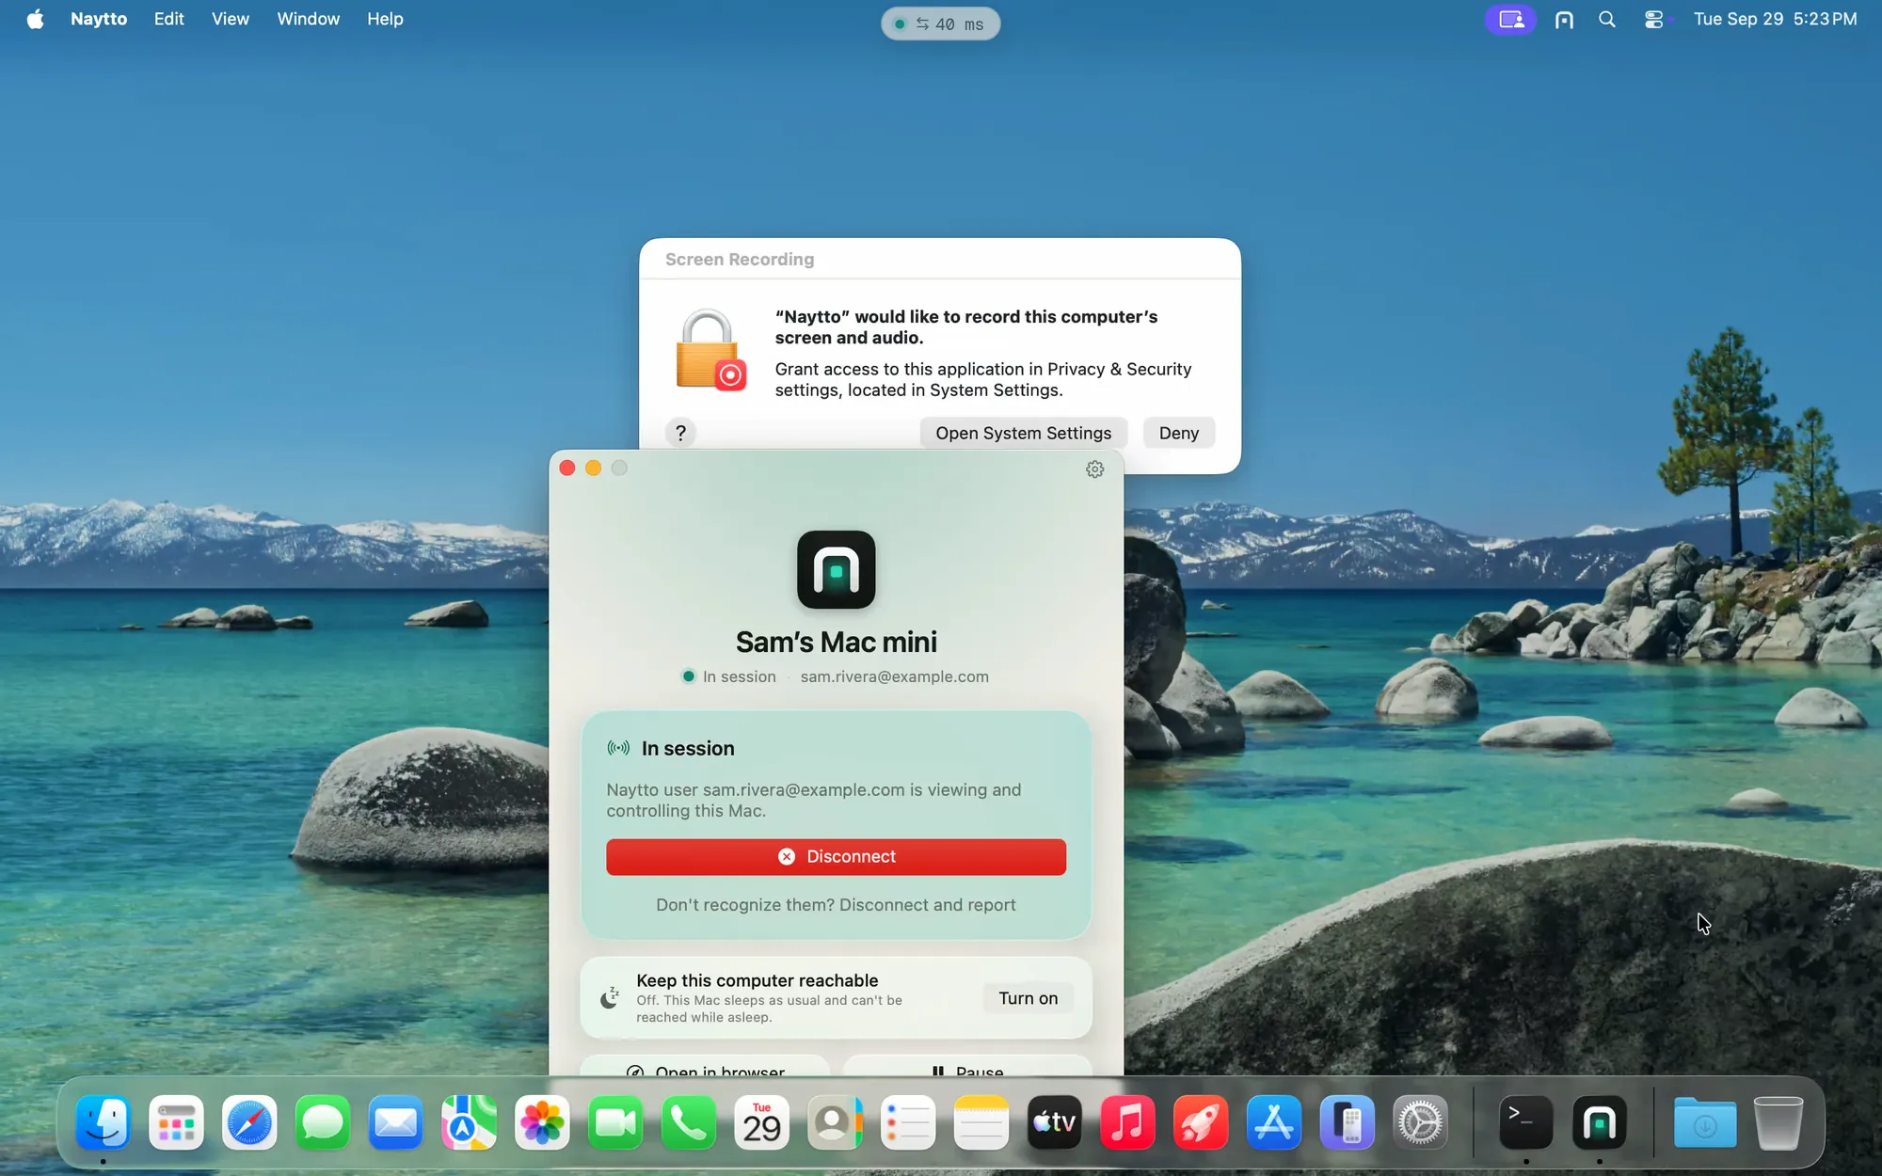Image resolution: width=1882 pixels, height=1176 pixels.
Task: Open Apple TV from the Dock
Action: pyautogui.click(x=1054, y=1122)
